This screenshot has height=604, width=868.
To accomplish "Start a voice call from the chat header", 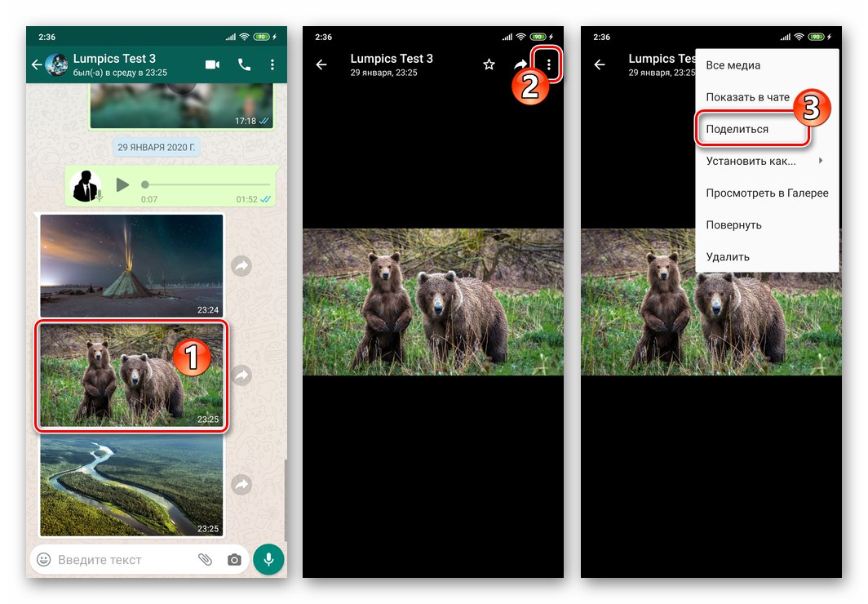I will (243, 64).
